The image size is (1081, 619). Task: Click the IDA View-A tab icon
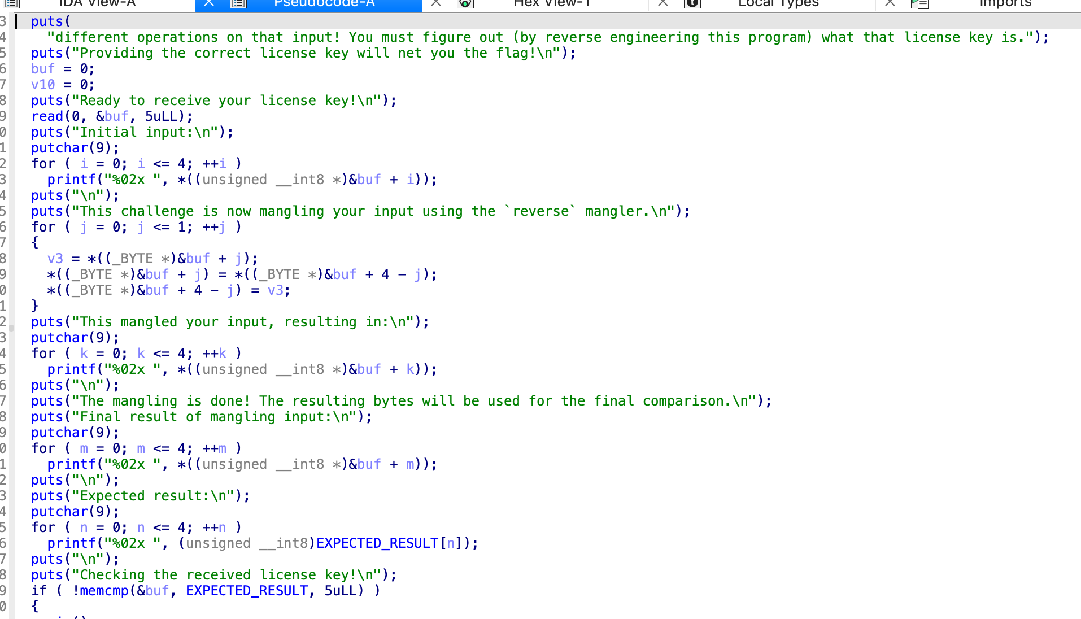(11, 3)
